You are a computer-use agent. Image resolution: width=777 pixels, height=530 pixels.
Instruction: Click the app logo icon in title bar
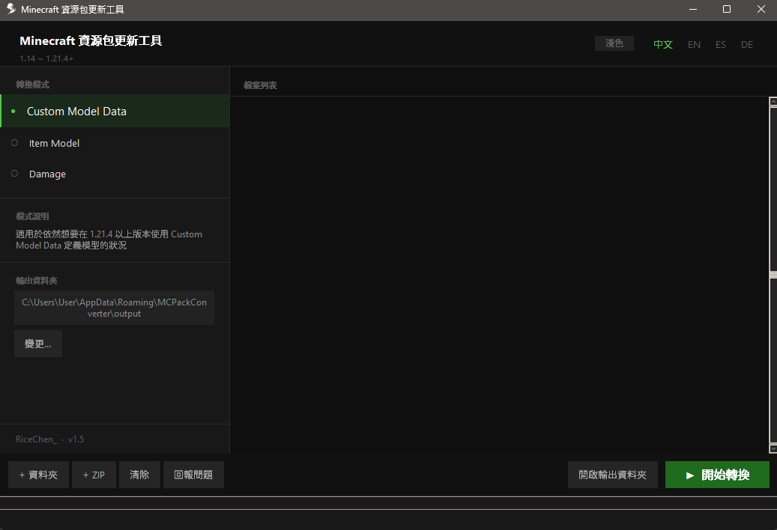11,9
